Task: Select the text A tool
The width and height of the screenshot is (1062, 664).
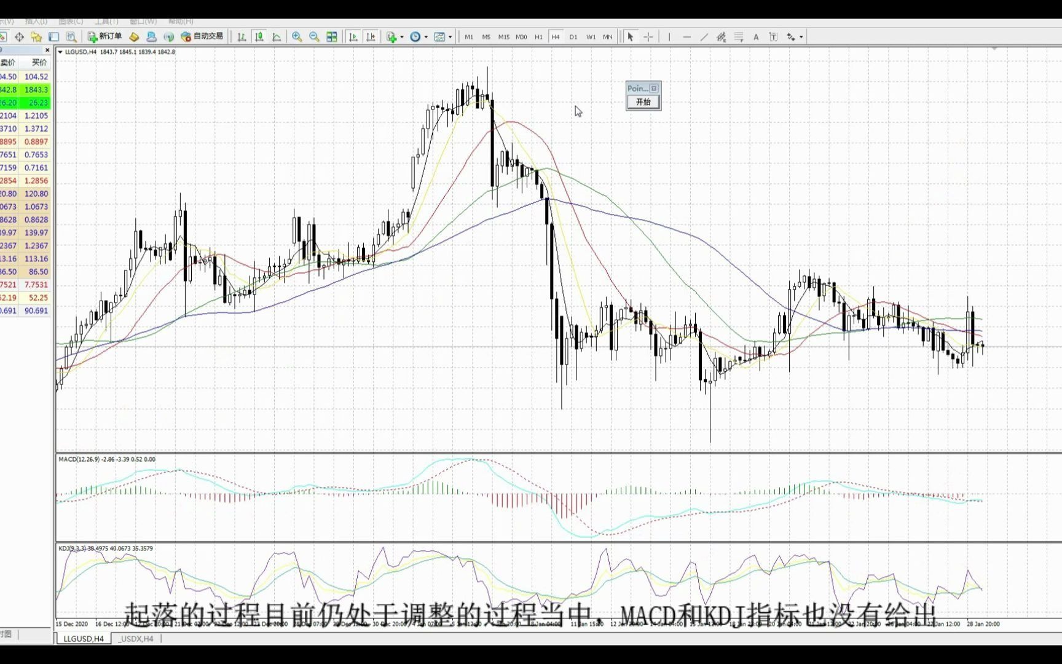Action: click(756, 37)
